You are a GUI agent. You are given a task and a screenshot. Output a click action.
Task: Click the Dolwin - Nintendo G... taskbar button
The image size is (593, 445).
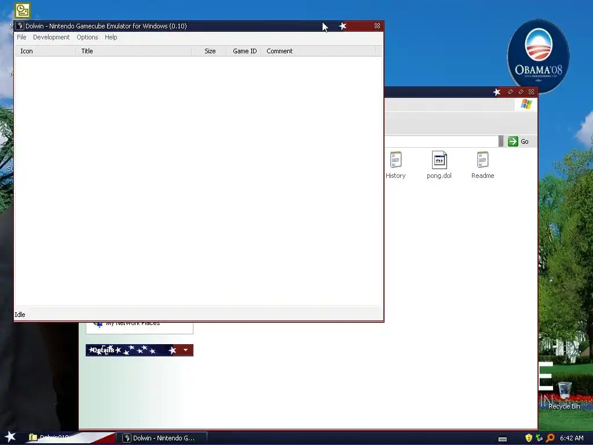(162, 438)
